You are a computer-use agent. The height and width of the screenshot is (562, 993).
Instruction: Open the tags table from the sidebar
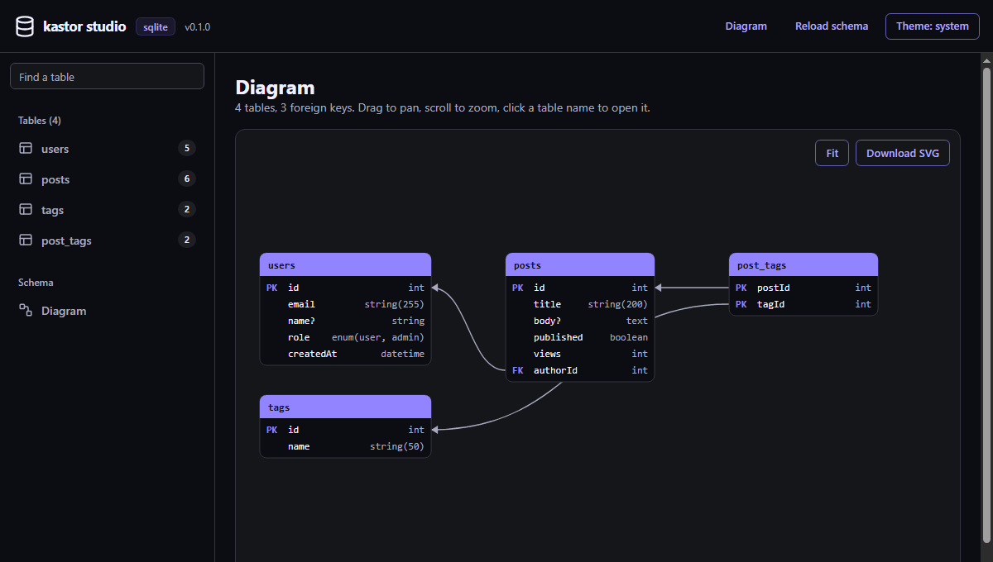pyautogui.click(x=107, y=210)
